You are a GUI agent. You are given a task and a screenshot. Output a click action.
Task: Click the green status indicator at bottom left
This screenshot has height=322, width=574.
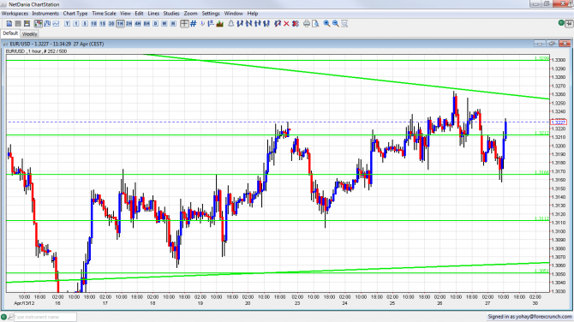click(3, 317)
